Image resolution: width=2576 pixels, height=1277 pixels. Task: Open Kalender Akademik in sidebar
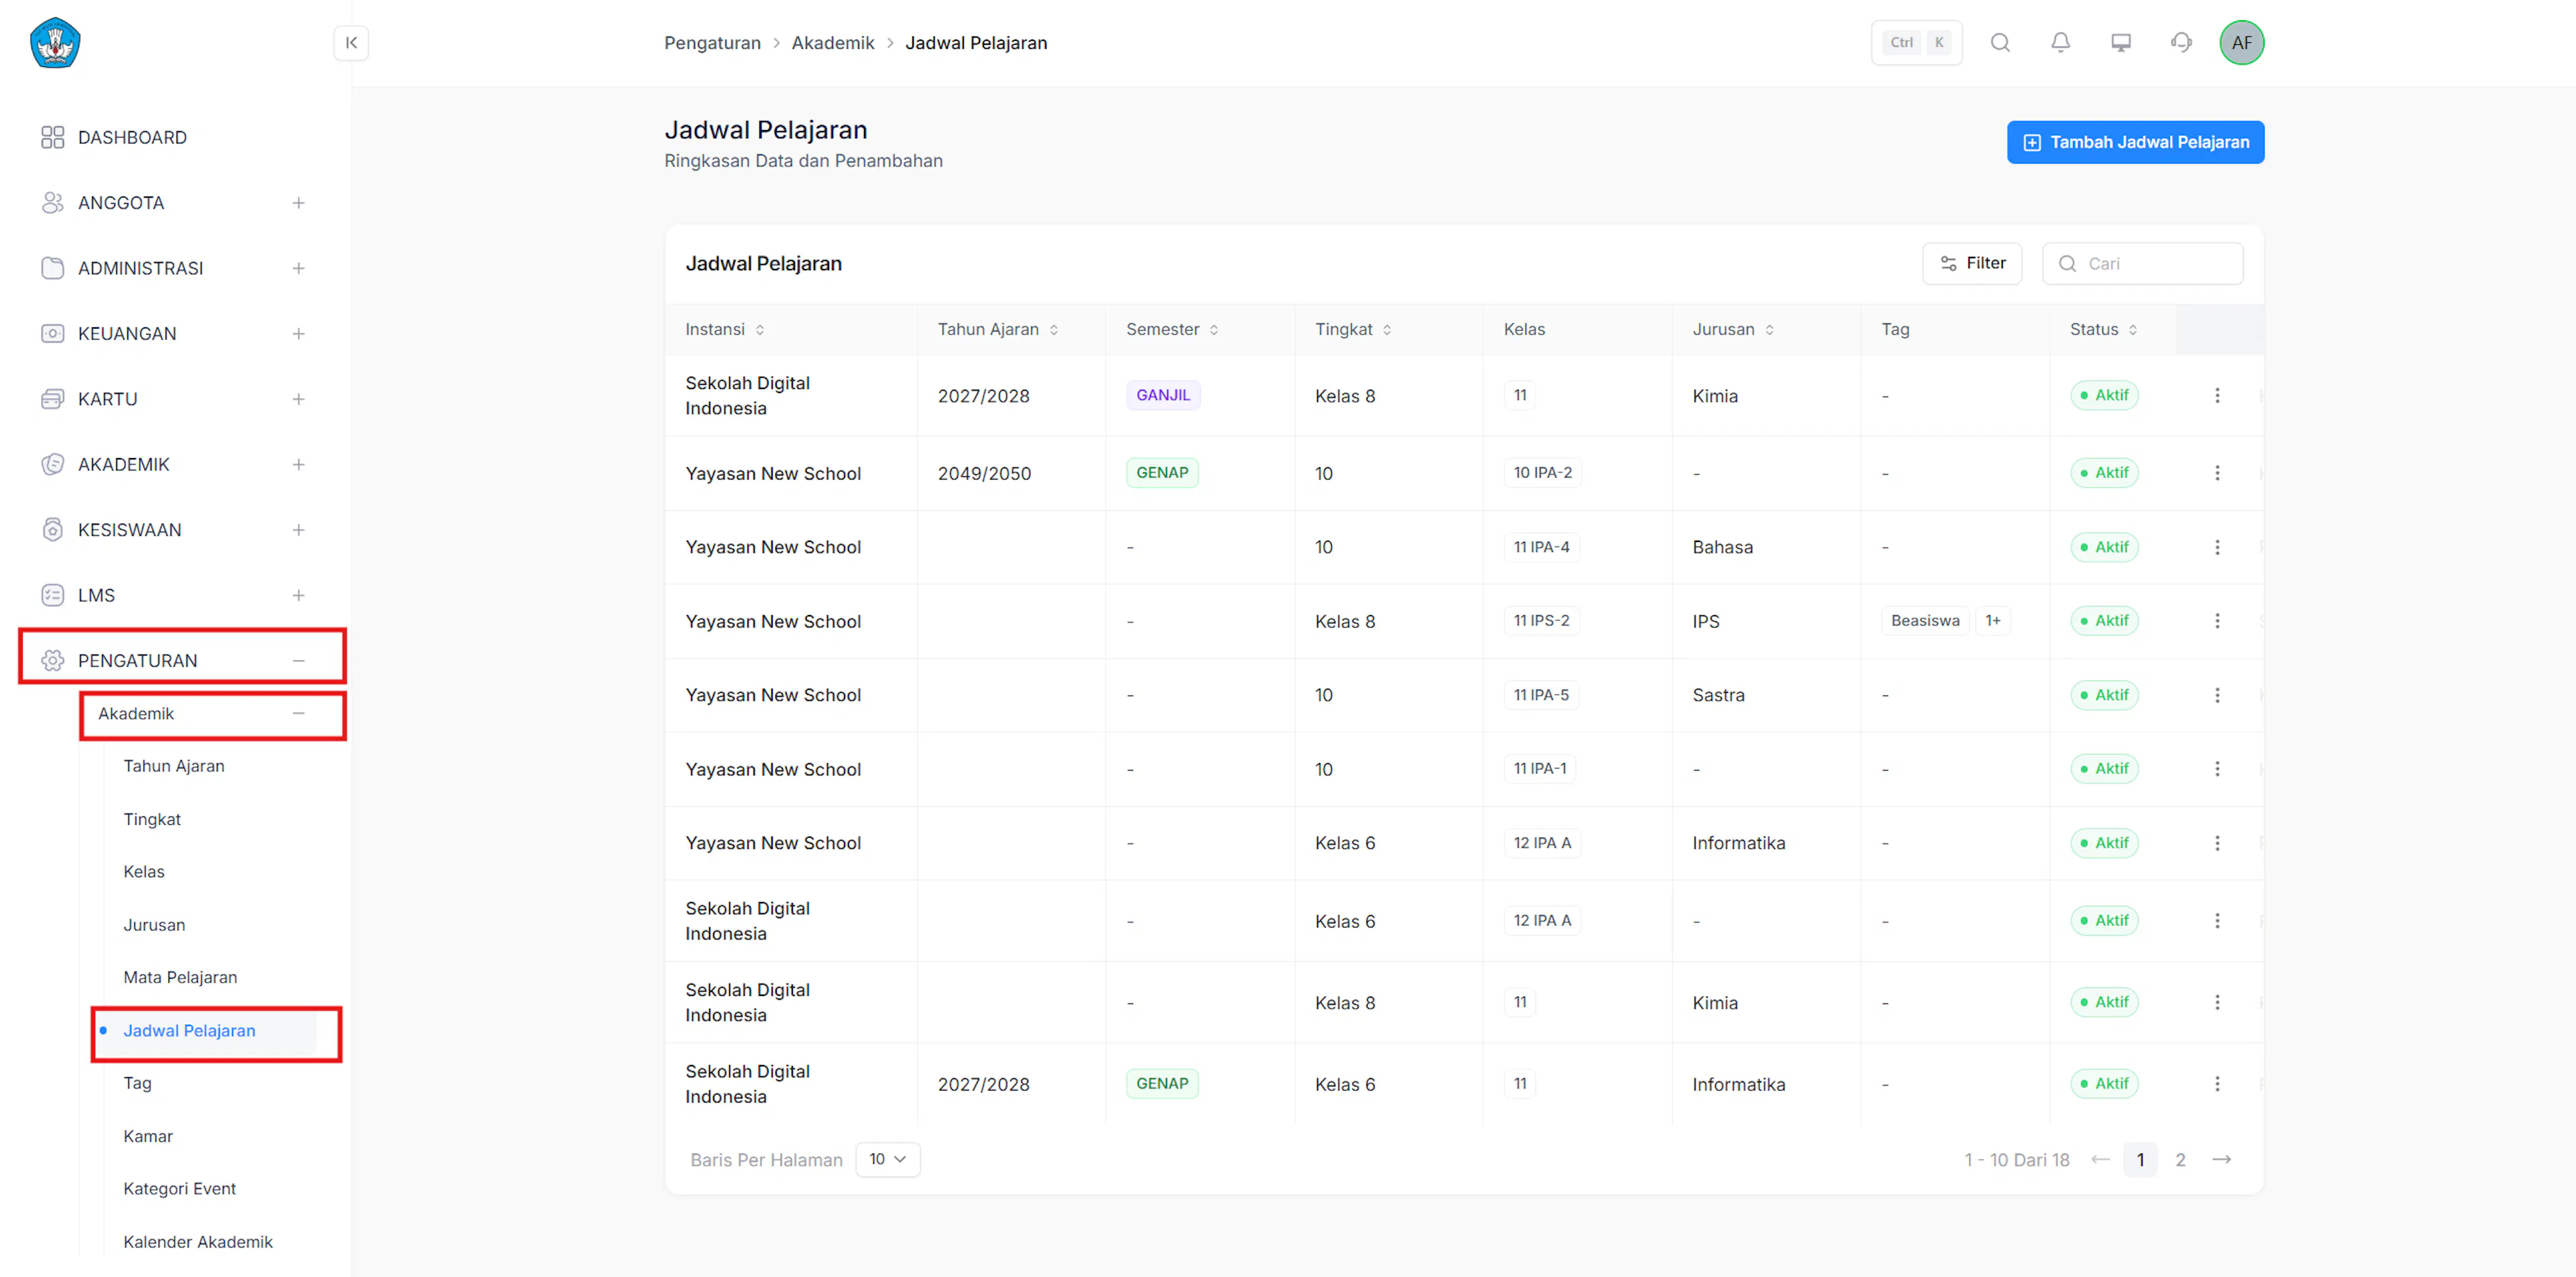[x=198, y=1241]
